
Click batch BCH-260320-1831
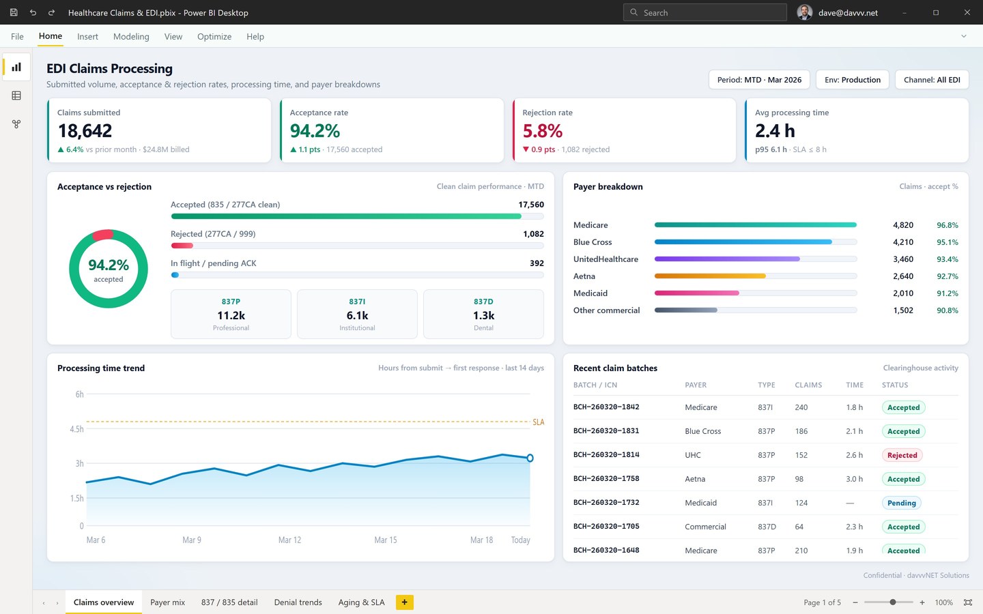click(x=606, y=431)
